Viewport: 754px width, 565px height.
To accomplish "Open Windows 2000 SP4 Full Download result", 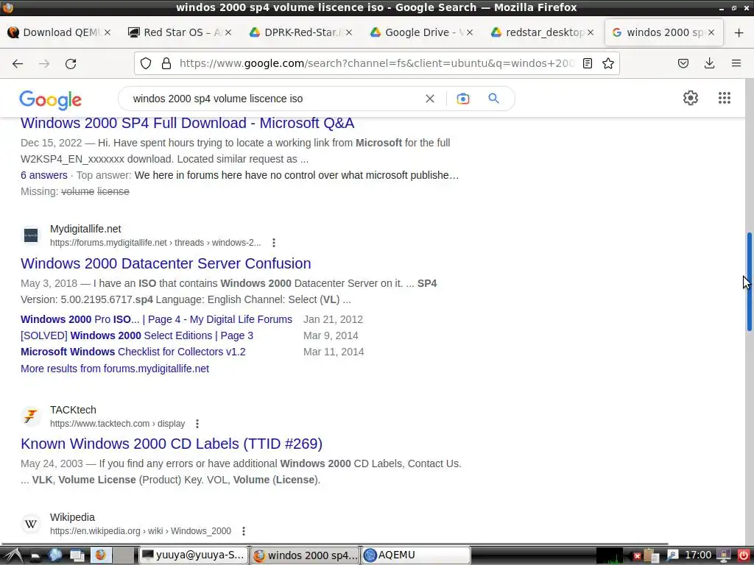I will [x=188, y=123].
